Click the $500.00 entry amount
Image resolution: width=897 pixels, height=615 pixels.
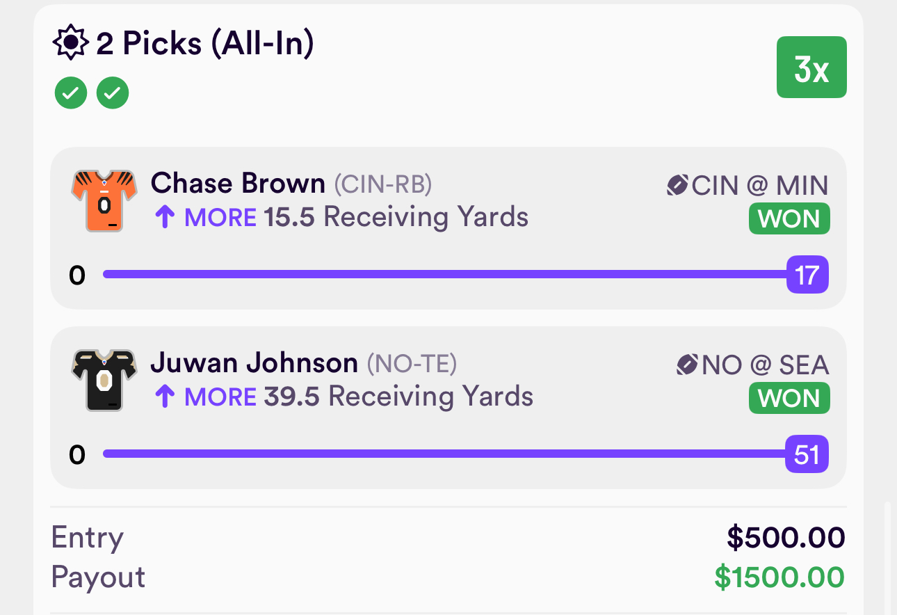(786, 538)
